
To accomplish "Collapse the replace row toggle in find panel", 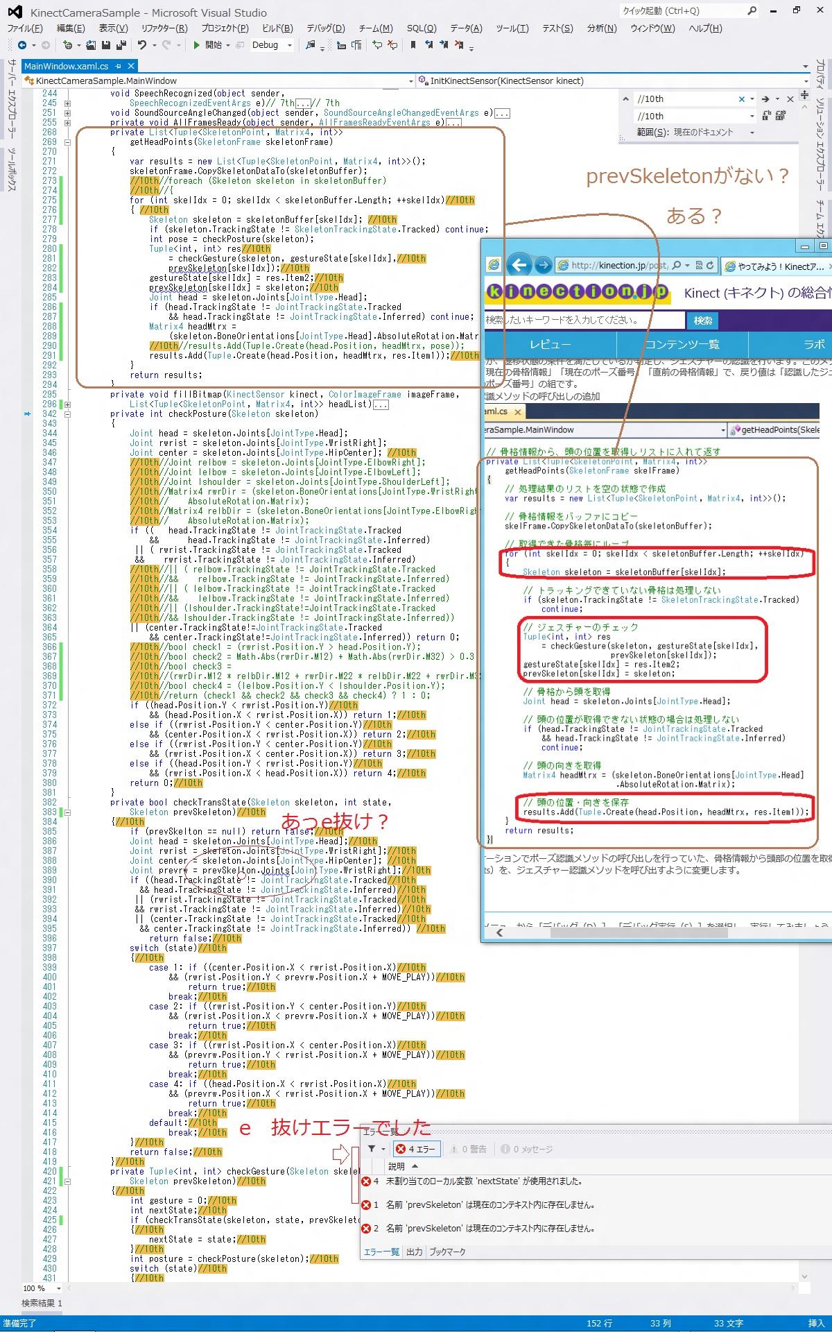I will pyautogui.click(x=625, y=99).
